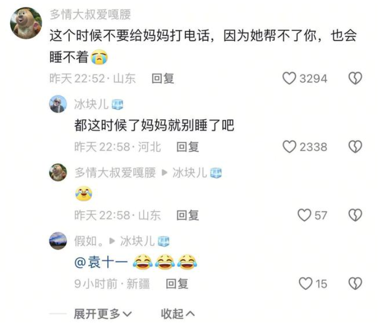Like 假如。's reply with 15 likes
Viewport: 378px width, 327px height.
pyautogui.click(x=306, y=283)
